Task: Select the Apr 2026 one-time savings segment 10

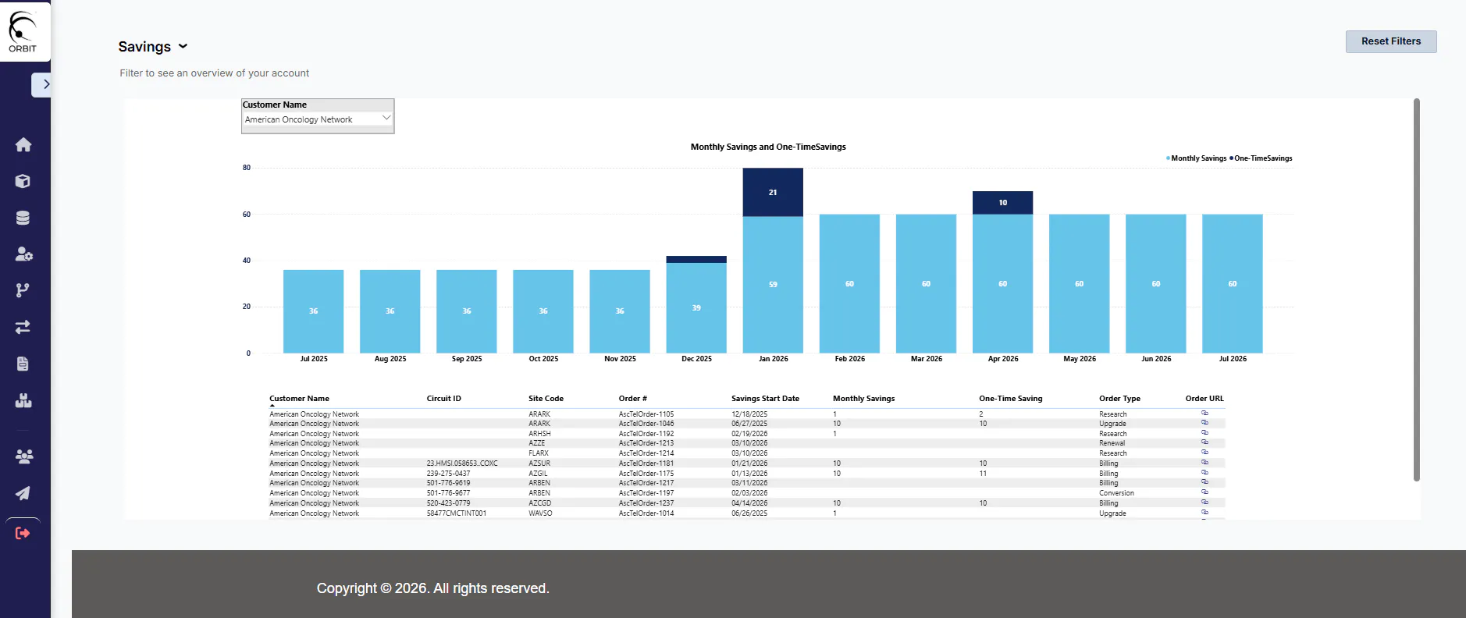Action: pyautogui.click(x=1002, y=203)
